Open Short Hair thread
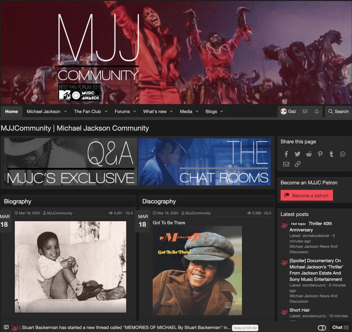The height and width of the screenshot is (332, 352). [299, 310]
